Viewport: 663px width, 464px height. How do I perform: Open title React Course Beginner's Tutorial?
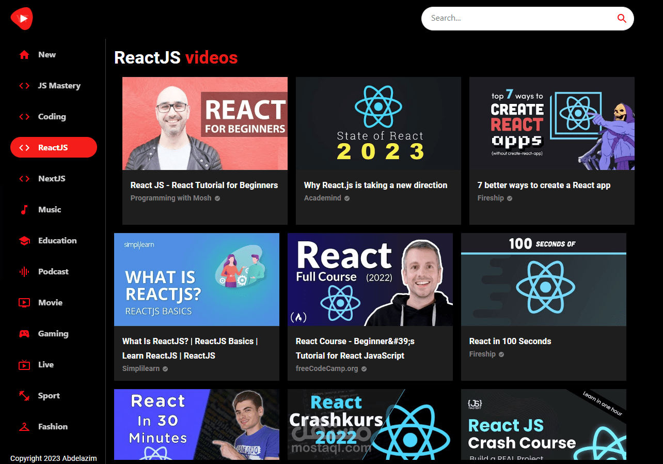(355, 348)
